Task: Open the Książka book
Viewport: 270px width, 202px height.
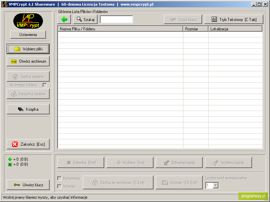Action: point(28,109)
